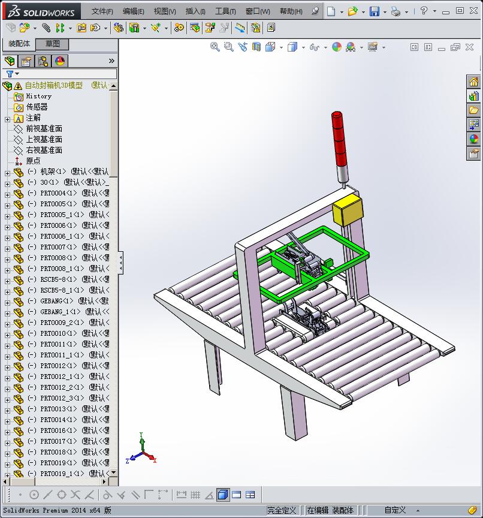Open the PropertyManager tab icon

(26, 61)
